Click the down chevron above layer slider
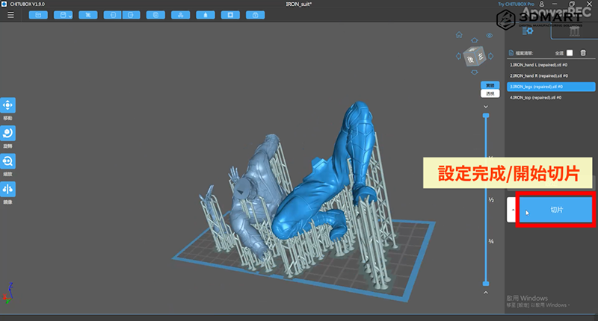This screenshot has width=598, height=321. (487, 106)
